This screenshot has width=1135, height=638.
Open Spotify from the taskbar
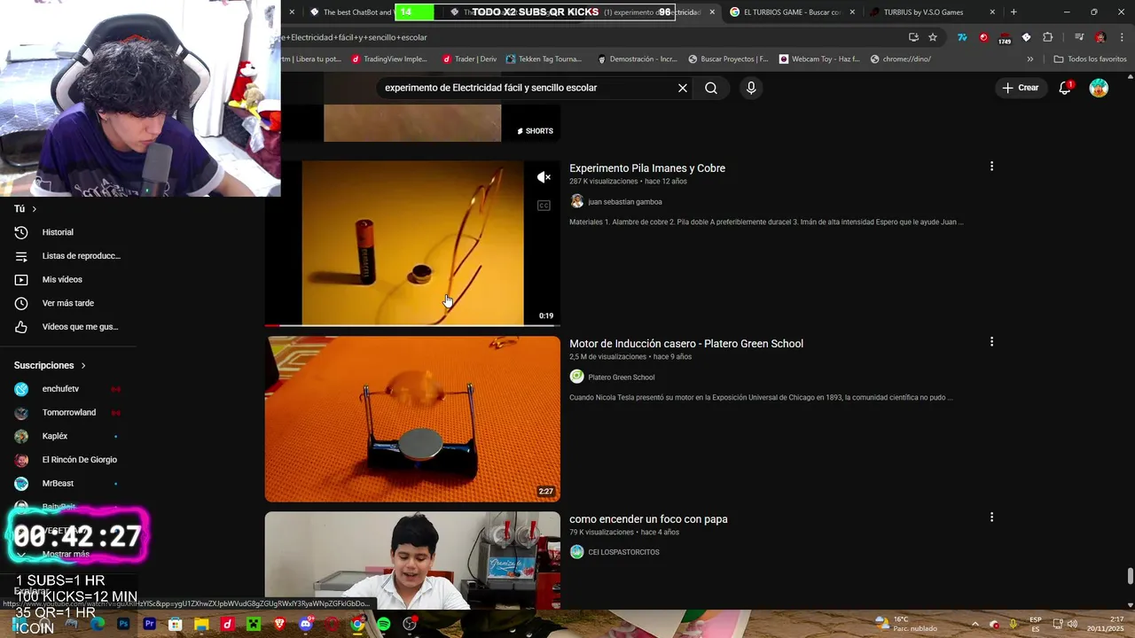(383, 624)
